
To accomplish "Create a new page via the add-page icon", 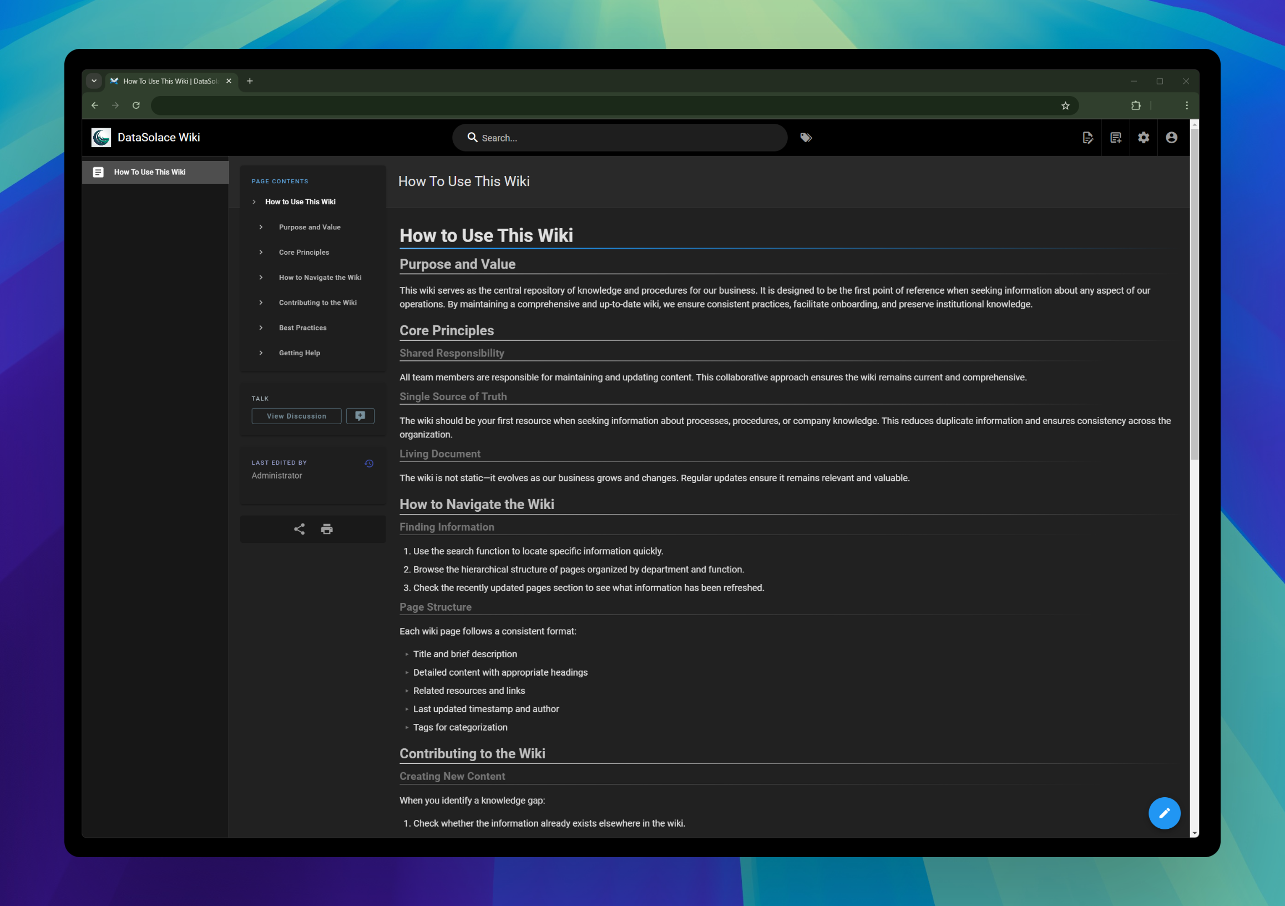I will (x=1116, y=138).
